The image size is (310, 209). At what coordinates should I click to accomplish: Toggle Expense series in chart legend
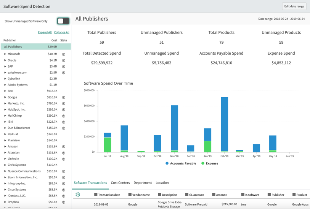click(210, 163)
